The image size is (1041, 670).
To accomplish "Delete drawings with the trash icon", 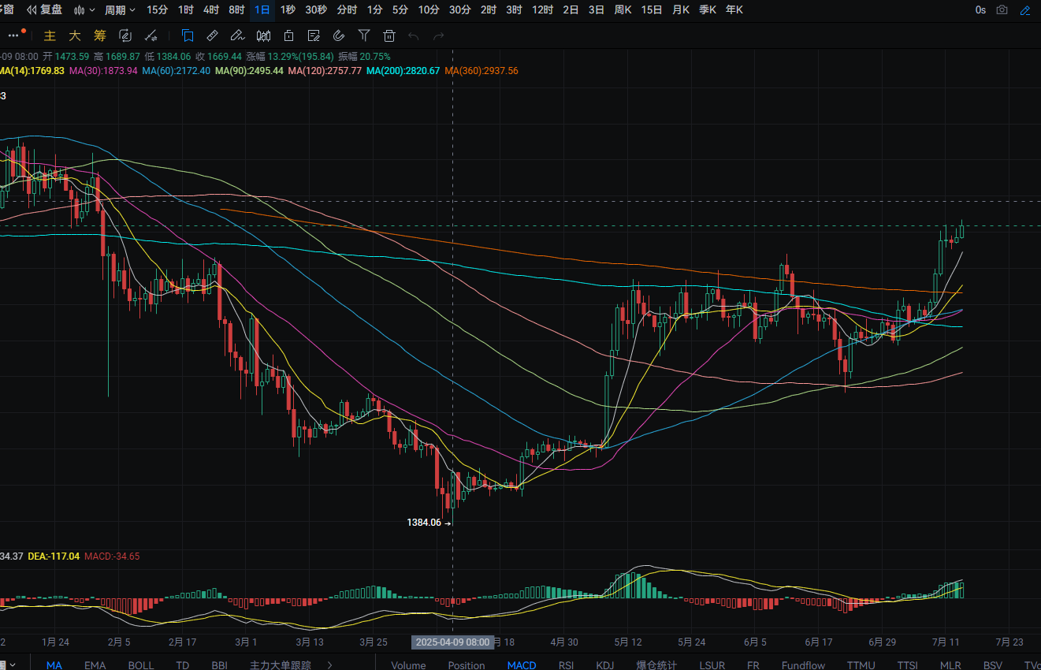I will [389, 35].
